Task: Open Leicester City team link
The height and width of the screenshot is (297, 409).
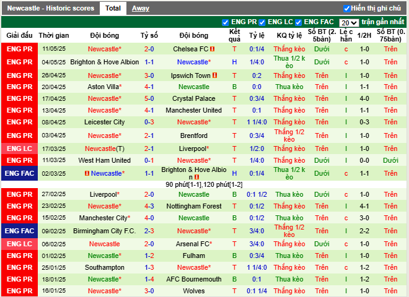Action: tap(105, 122)
